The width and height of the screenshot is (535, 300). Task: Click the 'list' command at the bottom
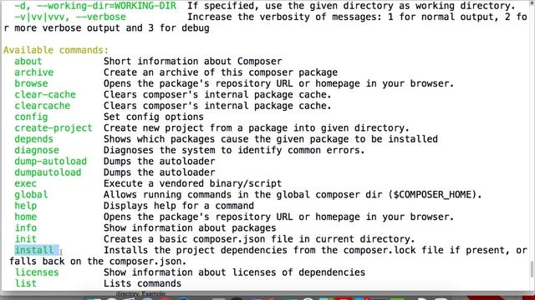coord(26,283)
